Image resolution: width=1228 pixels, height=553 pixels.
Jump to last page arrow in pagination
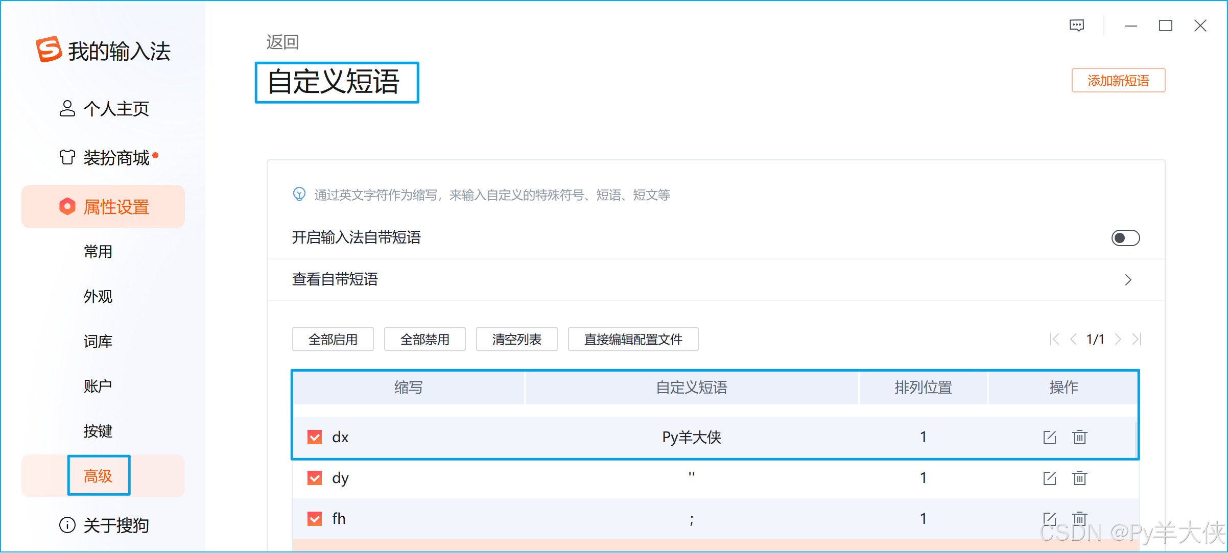tap(1137, 339)
